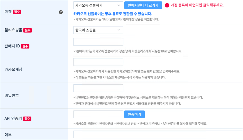
Task: Click the 인증하기 button
Action: coord(134,114)
